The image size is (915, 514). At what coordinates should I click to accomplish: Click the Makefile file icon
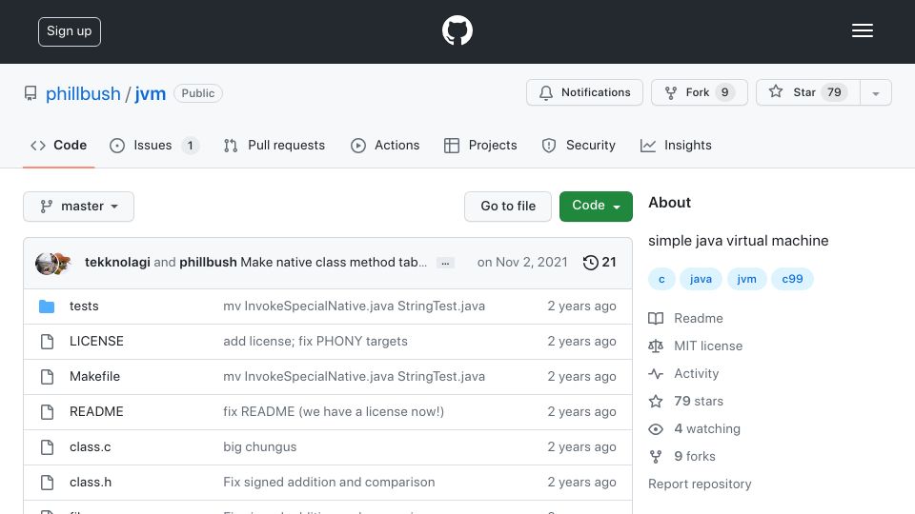[47, 377]
